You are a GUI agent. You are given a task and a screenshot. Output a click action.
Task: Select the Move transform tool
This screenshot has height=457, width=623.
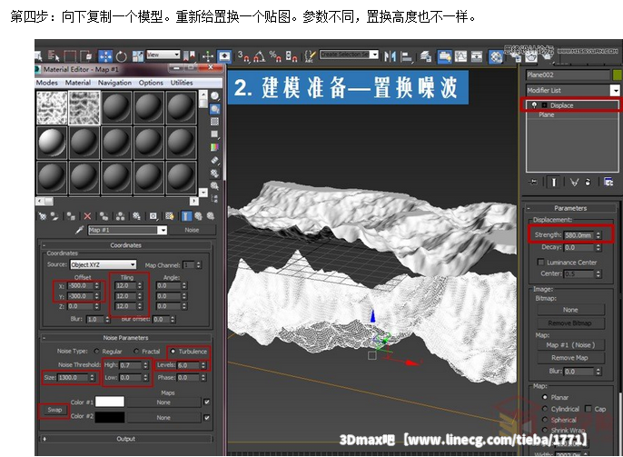pyautogui.click(x=105, y=56)
